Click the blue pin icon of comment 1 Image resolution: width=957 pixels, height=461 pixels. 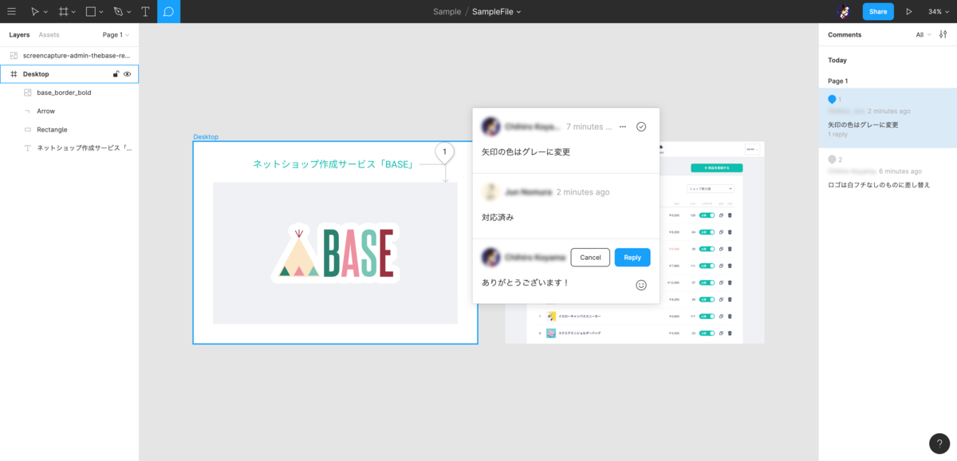tap(833, 99)
